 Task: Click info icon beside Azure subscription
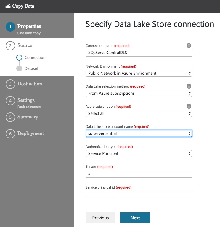[x=189, y=106]
